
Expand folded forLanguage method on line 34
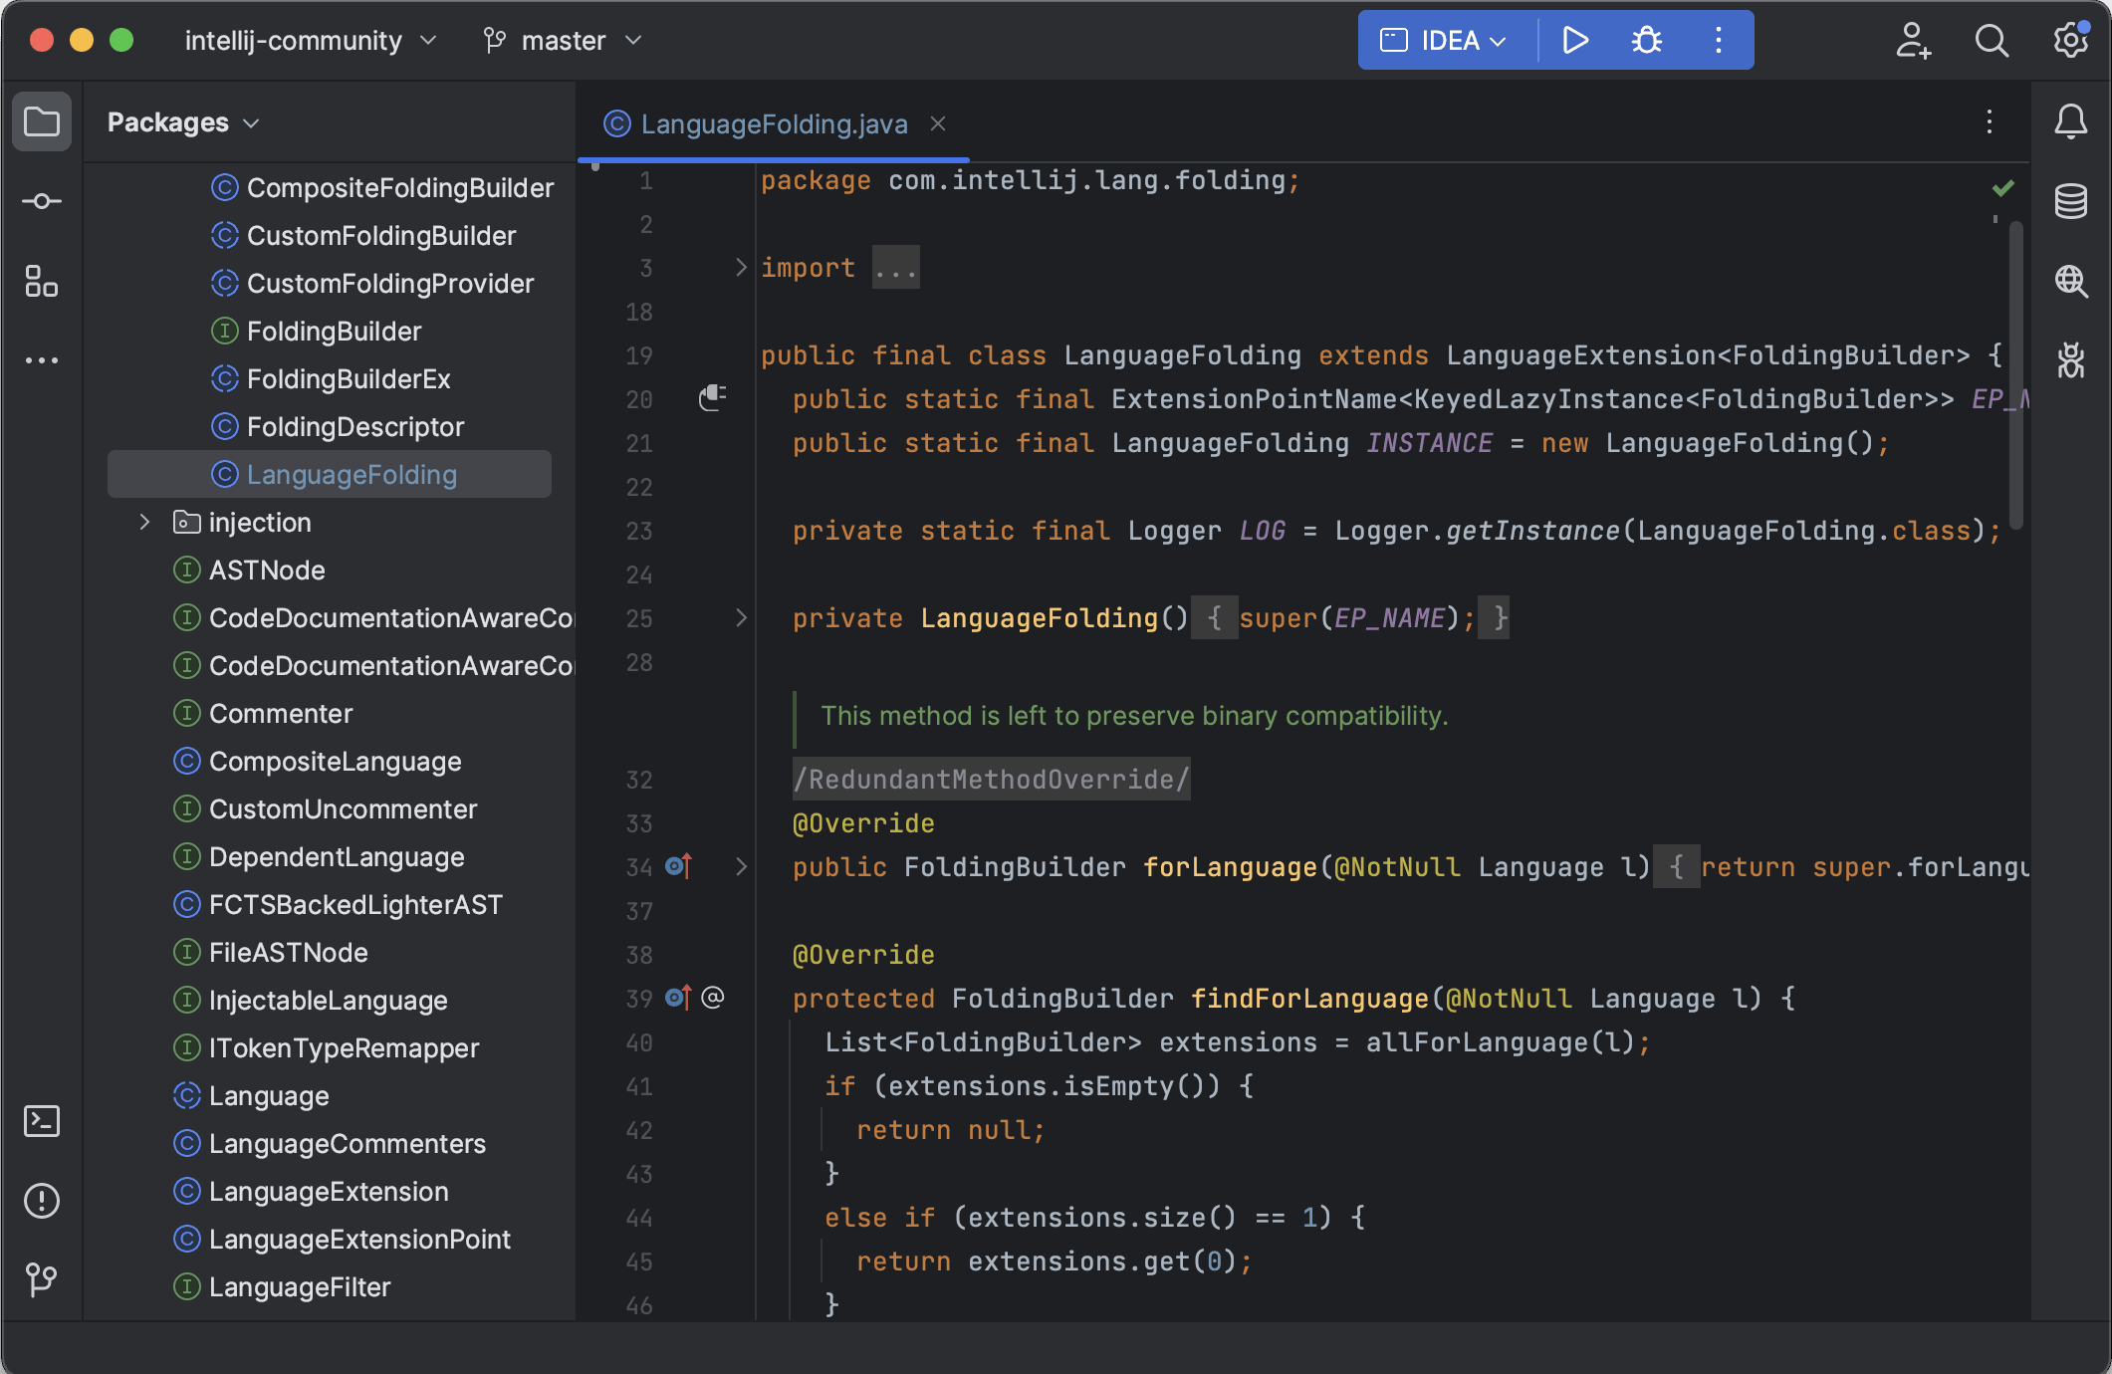point(741,866)
